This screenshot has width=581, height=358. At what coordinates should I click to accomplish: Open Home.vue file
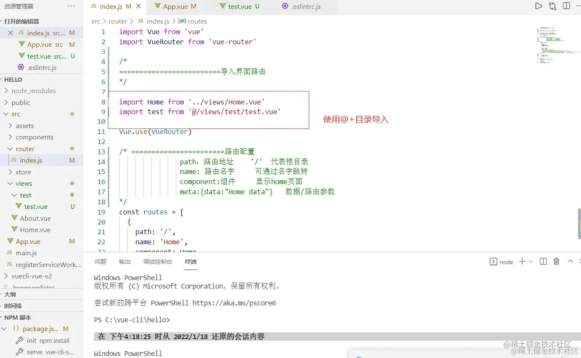click(x=35, y=230)
